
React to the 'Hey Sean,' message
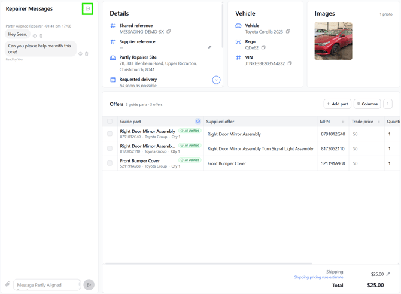(x=35, y=36)
